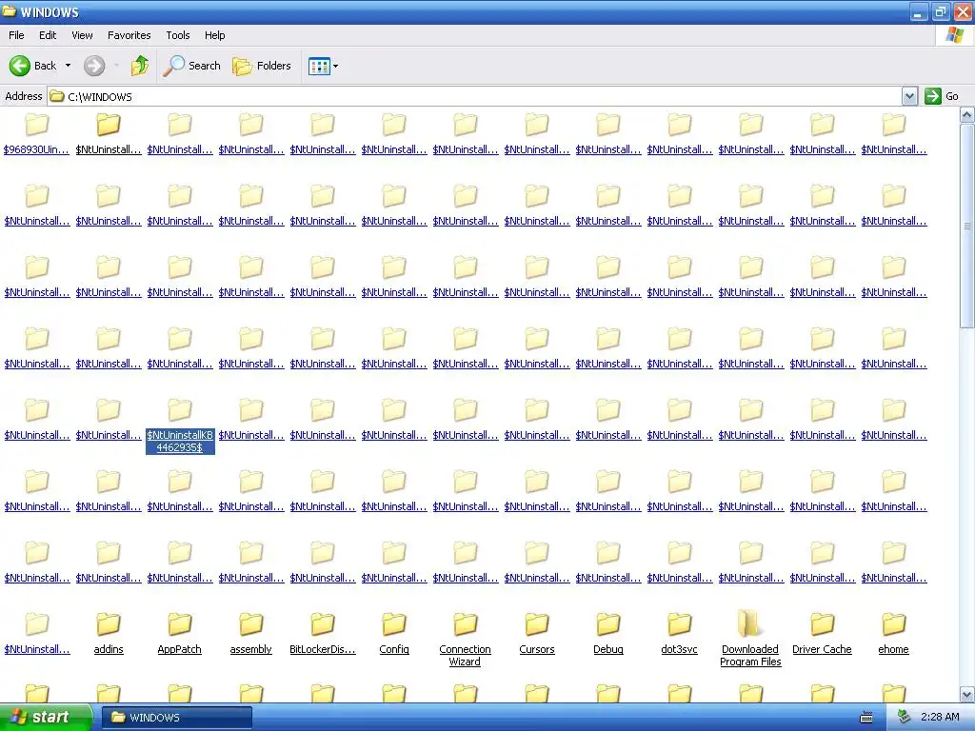Click the 2:28 AM clock
The image size is (975, 731).
pyautogui.click(x=940, y=718)
